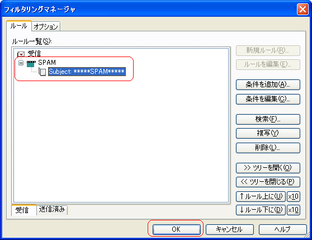Click 条件を編集(C) button
The width and height of the screenshot is (312, 240).
pos(268,99)
